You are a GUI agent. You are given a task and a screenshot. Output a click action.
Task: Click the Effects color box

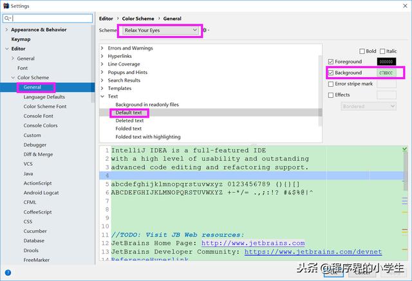pyautogui.click(x=386, y=95)
